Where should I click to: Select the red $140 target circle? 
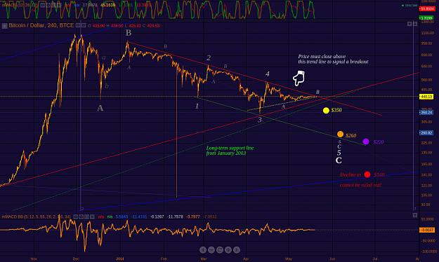click(x=367, y=174)
